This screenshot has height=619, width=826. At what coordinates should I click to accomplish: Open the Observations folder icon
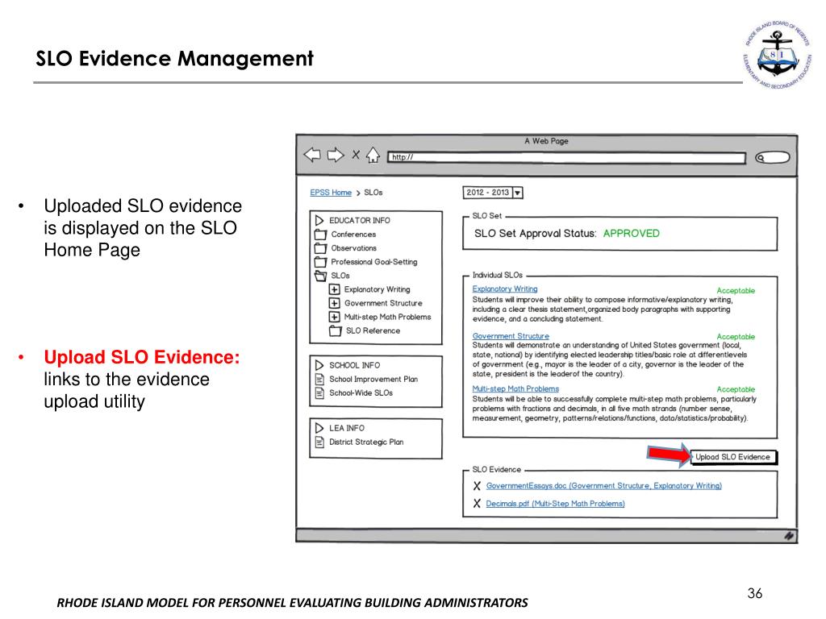320,248
